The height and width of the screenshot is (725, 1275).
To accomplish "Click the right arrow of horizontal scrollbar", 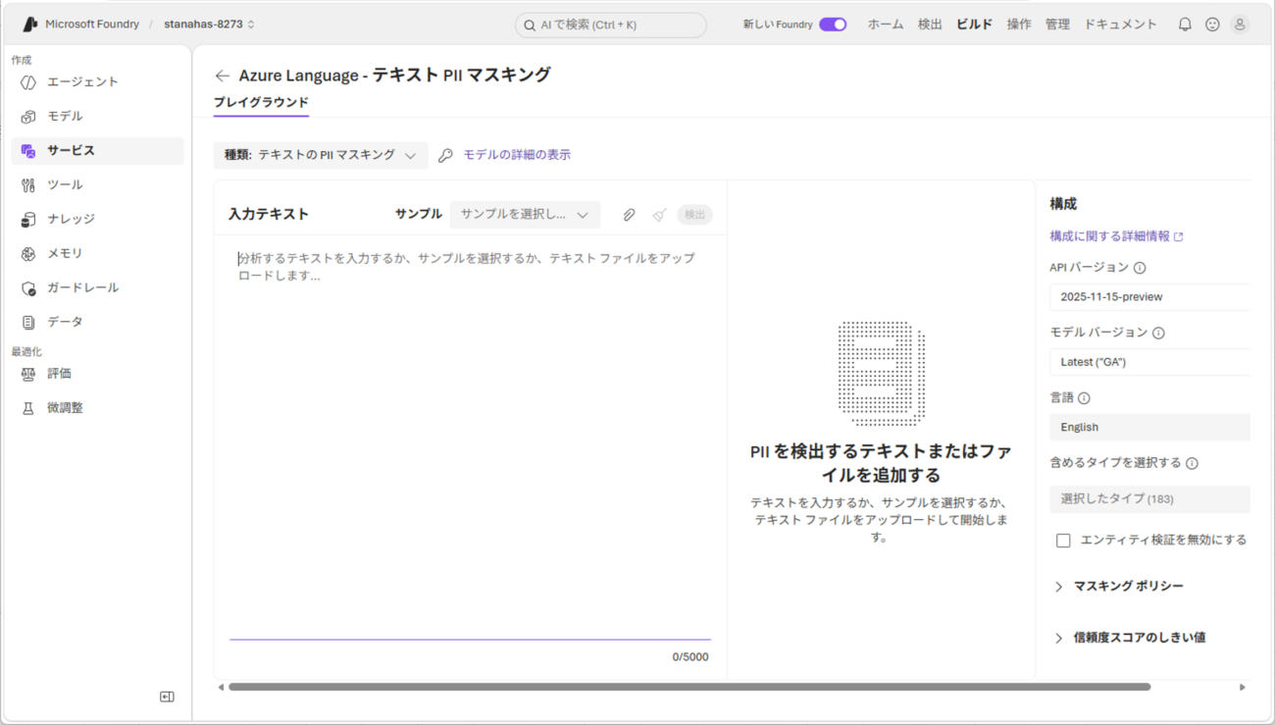I will [1243, 688].
